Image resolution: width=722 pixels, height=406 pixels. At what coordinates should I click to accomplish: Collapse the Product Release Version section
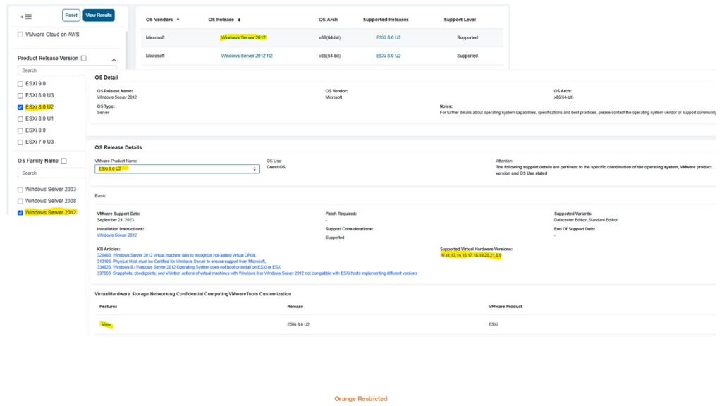(x=114, y=60)
